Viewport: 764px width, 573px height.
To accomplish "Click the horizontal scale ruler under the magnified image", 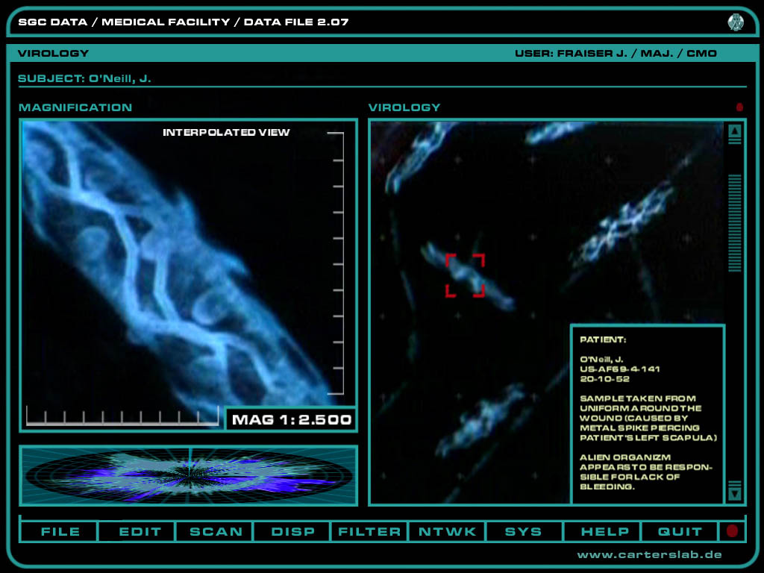I will (122, 416).
